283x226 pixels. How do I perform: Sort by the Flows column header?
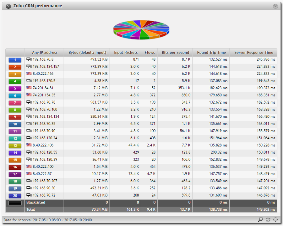(x=150, y=53)
